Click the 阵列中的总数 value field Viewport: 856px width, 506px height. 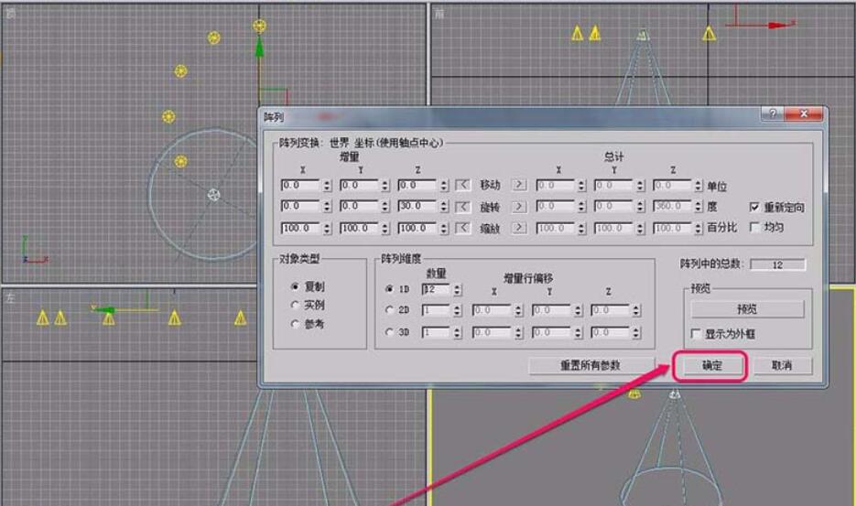click(x=777, y=264)
